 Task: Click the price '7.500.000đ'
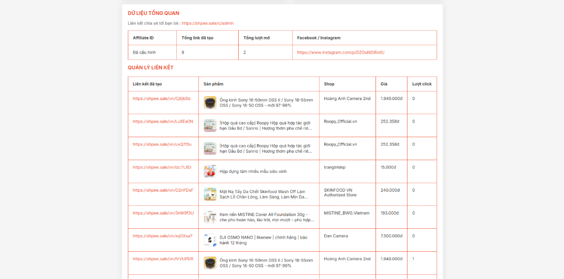click(392, 236)
